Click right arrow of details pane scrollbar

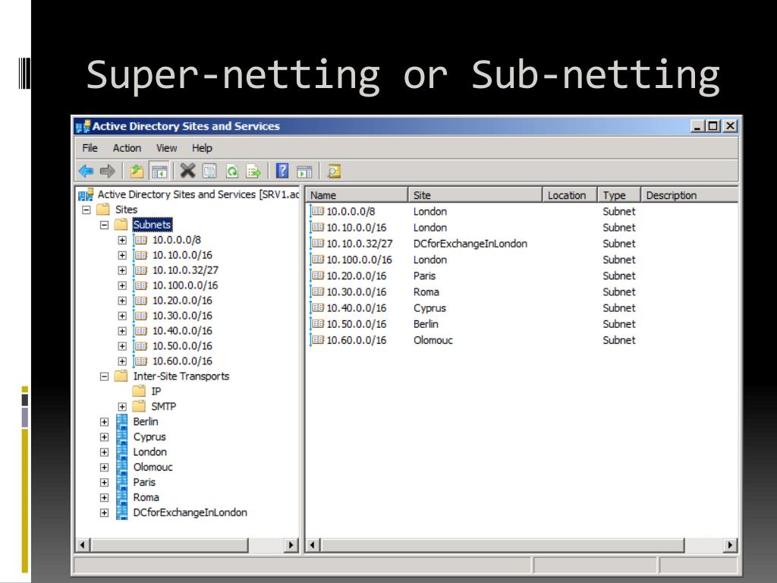(x=731, y=545)
